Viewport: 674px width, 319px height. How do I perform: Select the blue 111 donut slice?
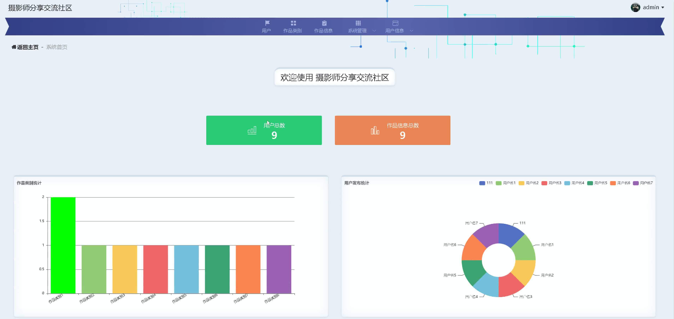pos(509,235)
